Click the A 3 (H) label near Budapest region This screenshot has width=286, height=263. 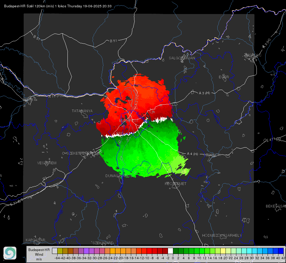204,93
